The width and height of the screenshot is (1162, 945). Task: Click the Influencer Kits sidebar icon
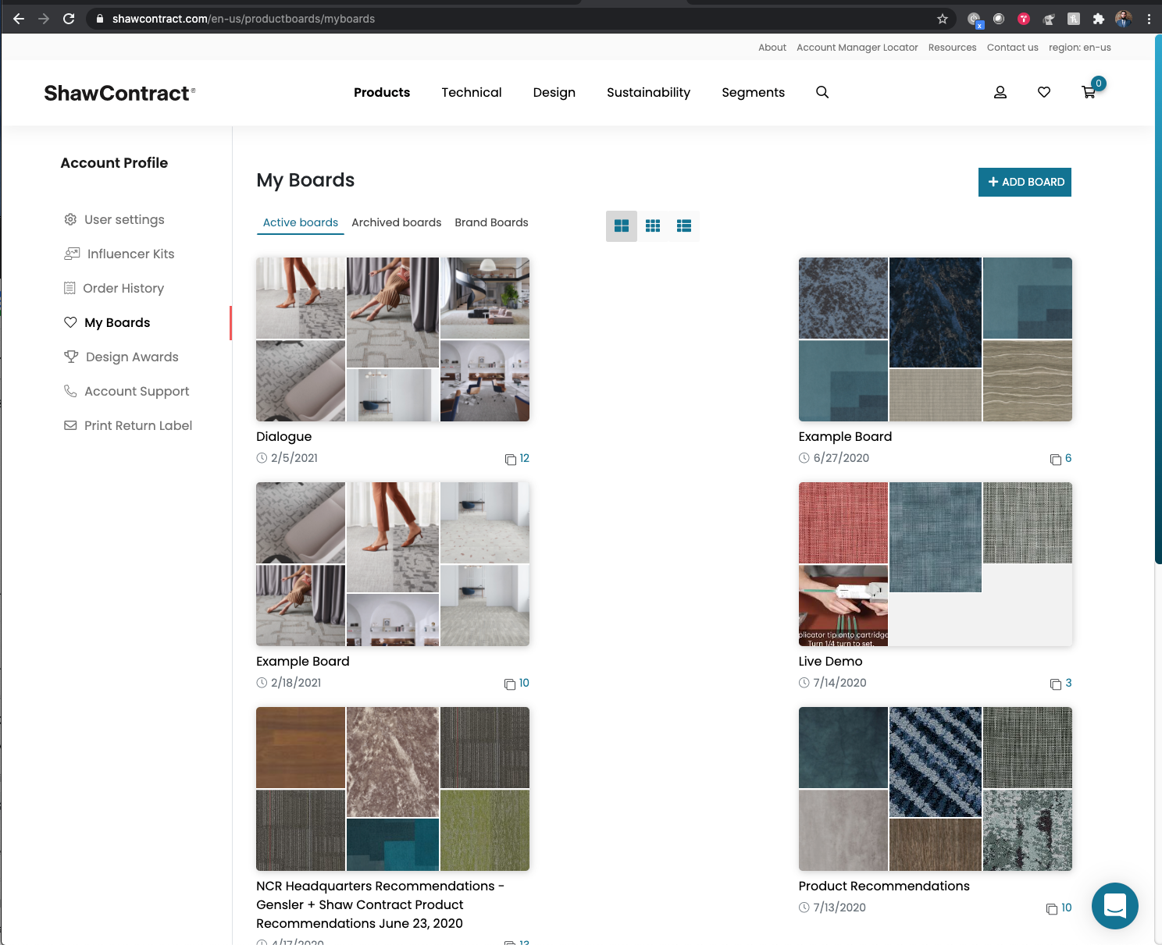tap(71, 254)
